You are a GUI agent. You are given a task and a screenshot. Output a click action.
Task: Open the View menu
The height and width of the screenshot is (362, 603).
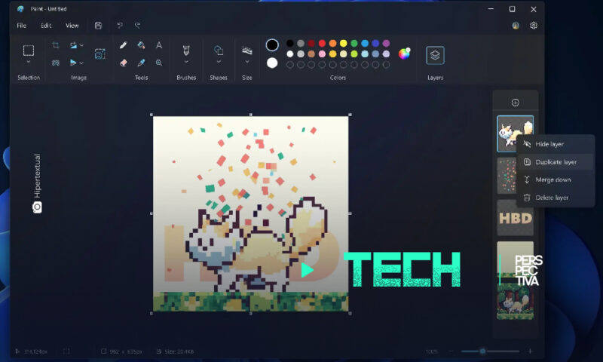(x=72, y=26)
